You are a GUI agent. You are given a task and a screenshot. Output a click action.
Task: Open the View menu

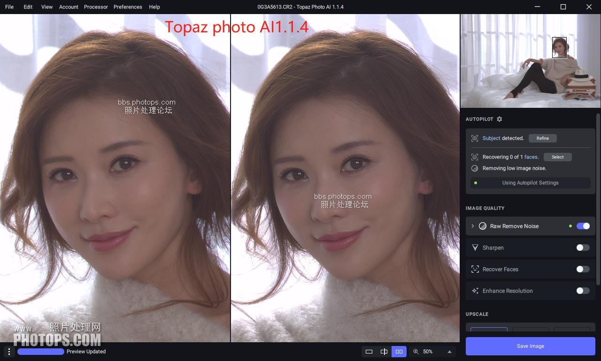tap(47, 7)
